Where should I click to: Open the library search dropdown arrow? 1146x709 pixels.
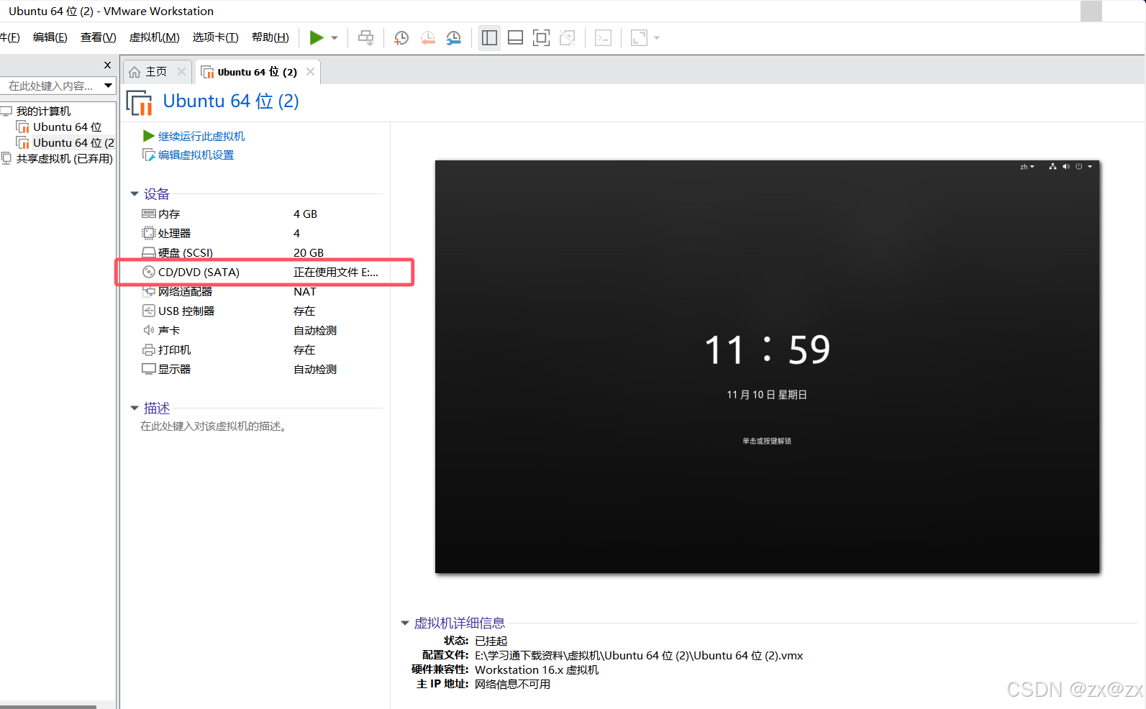[x=108, y=86]
